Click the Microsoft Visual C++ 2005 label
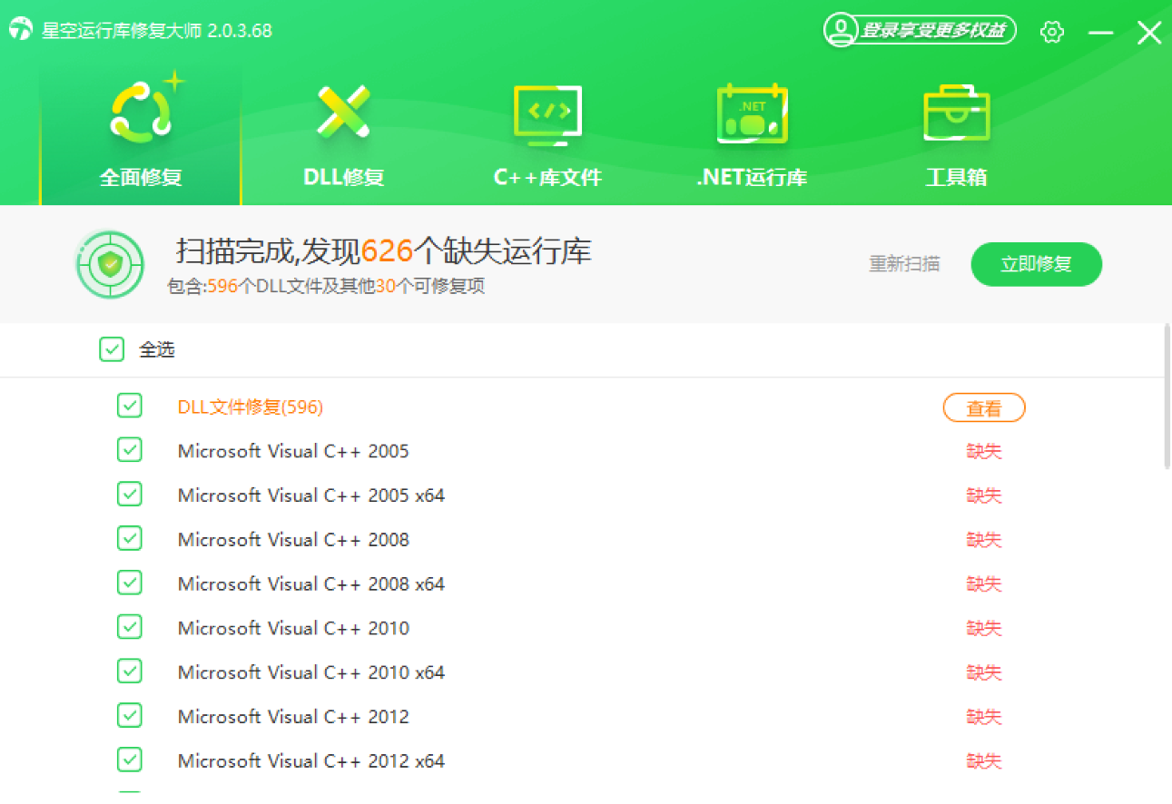1172x804 pixels. pyautogui.click(x=293, y=451)
